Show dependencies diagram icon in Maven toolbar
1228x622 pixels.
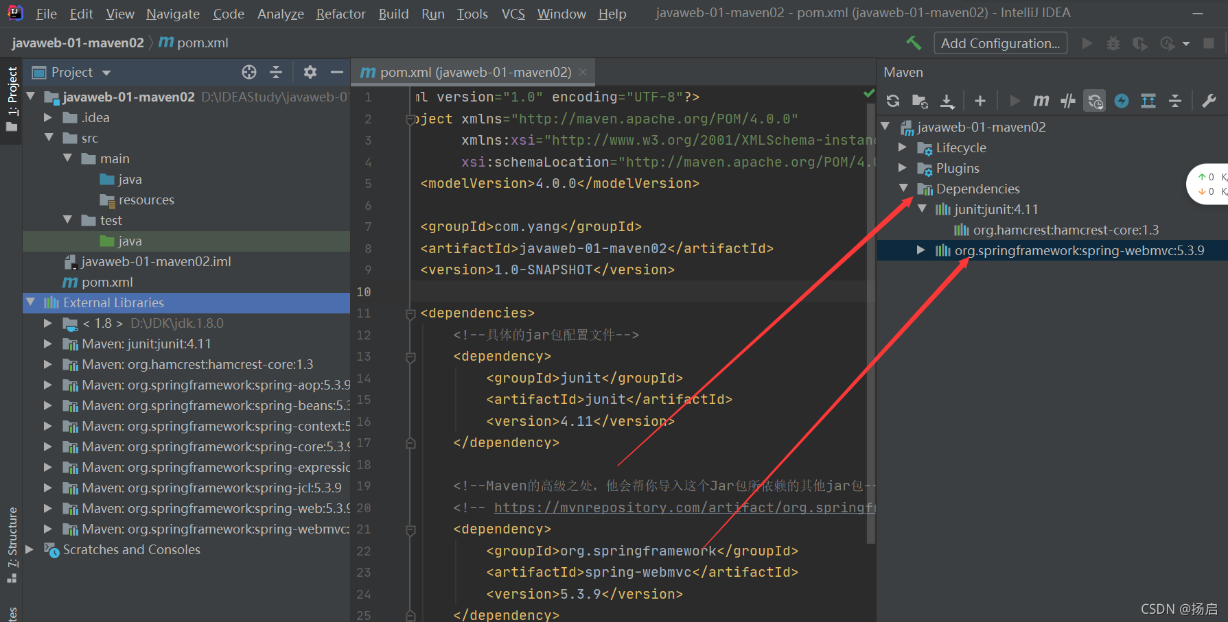coord(1148,101)
